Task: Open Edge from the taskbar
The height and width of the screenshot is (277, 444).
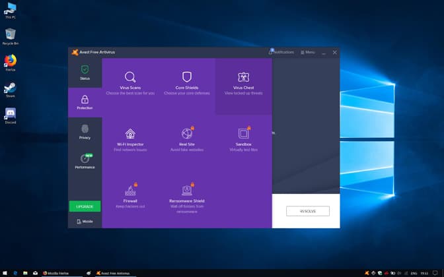Action: [x=15, y=273]
